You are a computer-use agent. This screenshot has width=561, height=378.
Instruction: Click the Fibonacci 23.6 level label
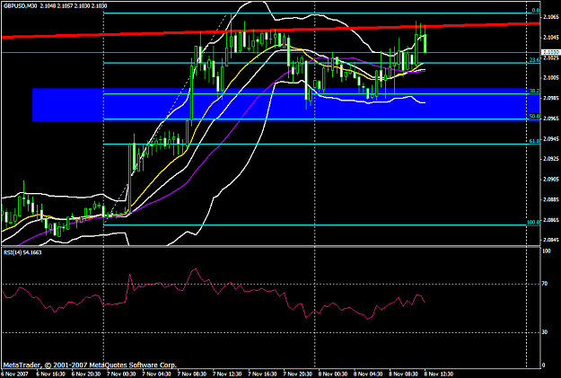coord(534,60)
